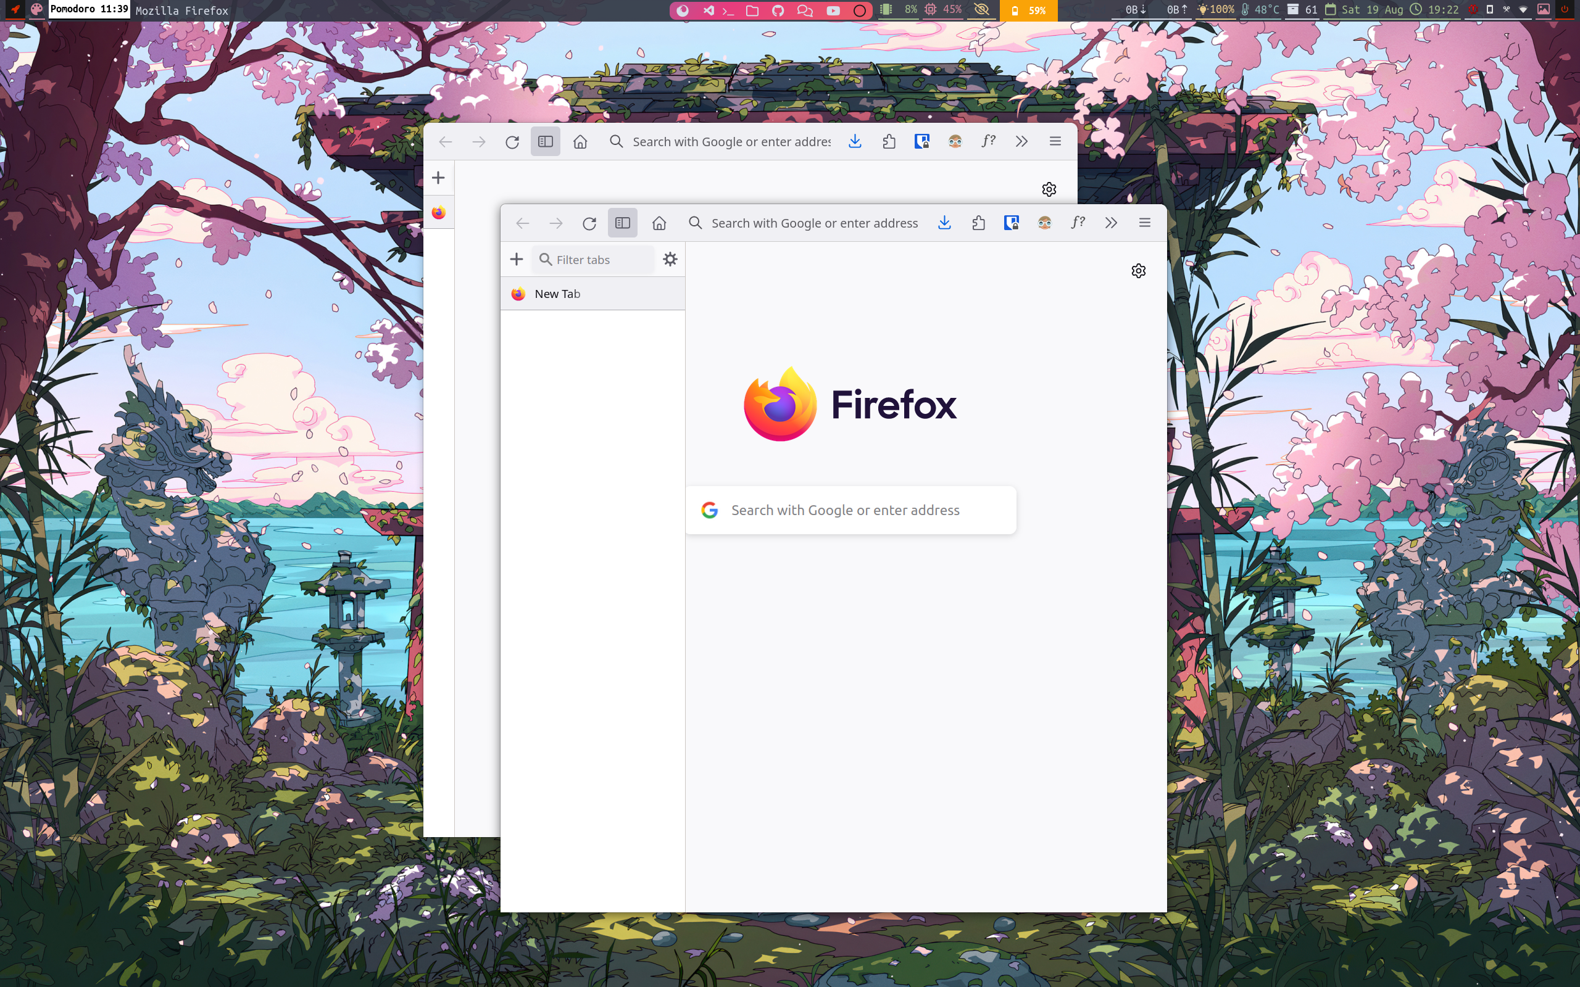Open Home in the rear Firefox window
The image size is (1580, 987).
[580, 142]
